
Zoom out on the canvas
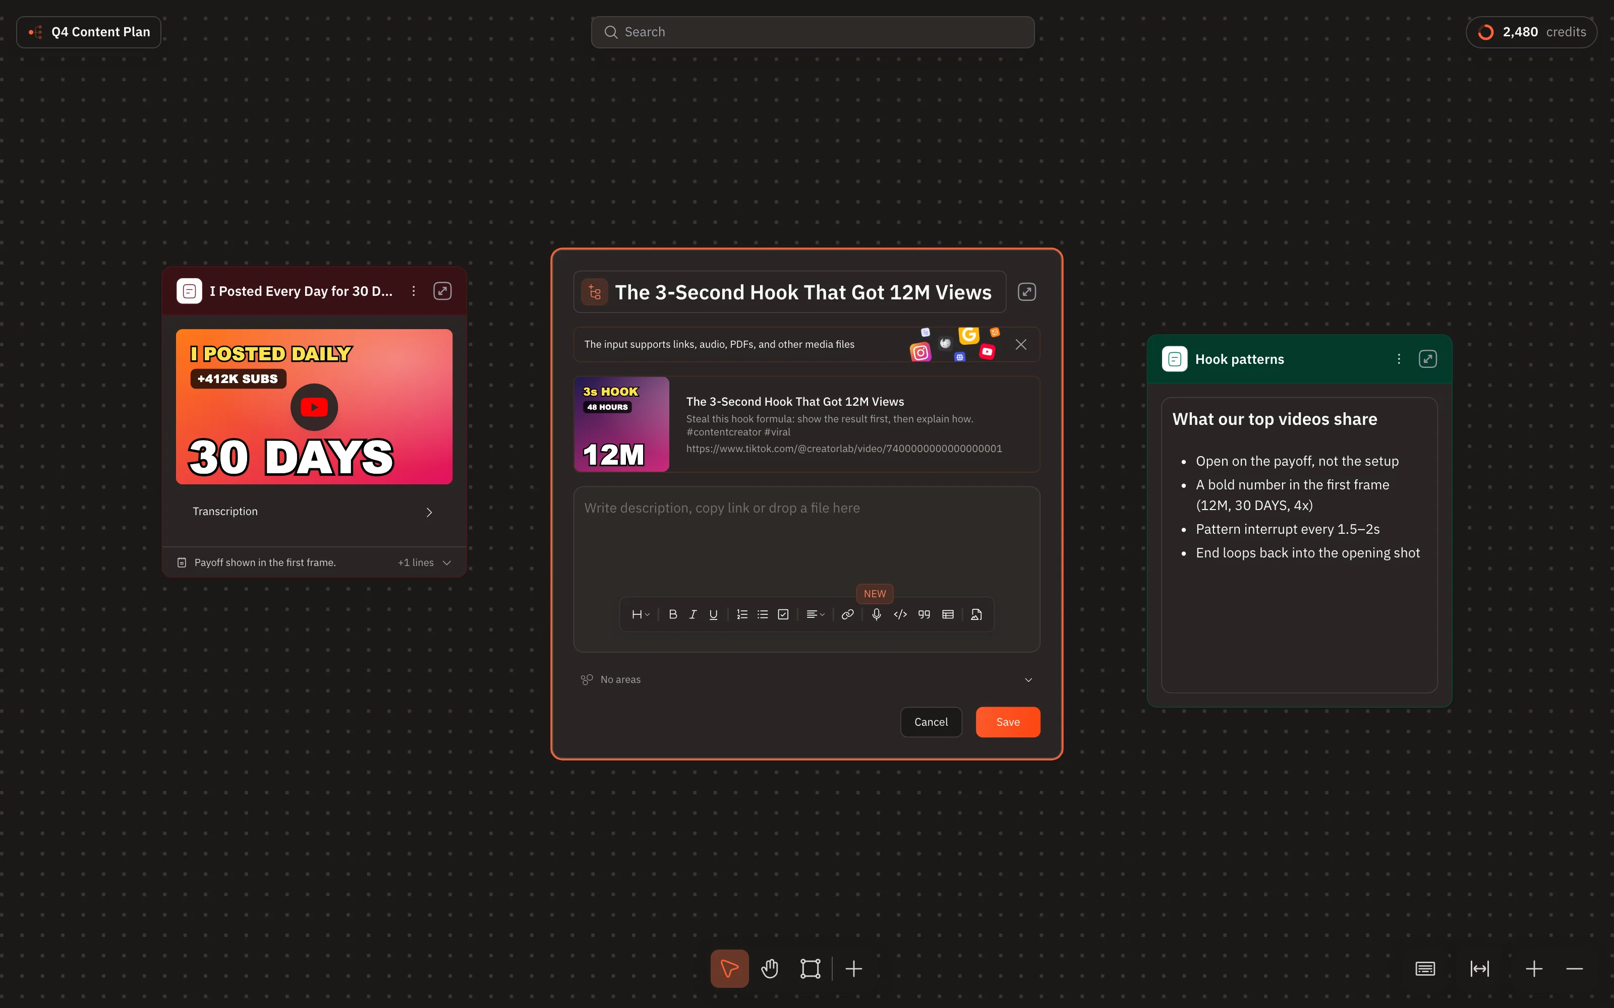pyautogui.click(x=1575, y=969)
